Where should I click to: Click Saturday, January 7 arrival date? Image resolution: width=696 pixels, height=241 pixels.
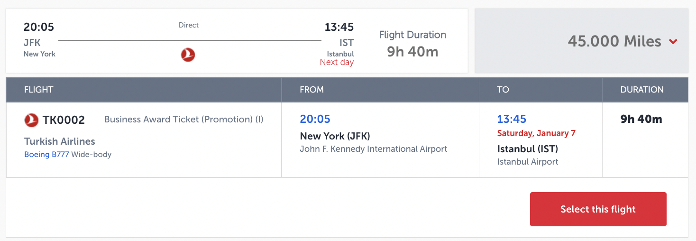[536, 133]
